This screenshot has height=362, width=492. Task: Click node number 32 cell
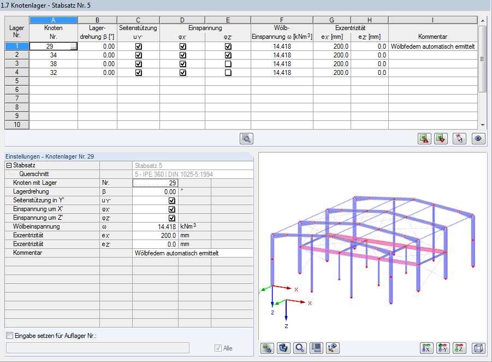[x=54, y=73]
